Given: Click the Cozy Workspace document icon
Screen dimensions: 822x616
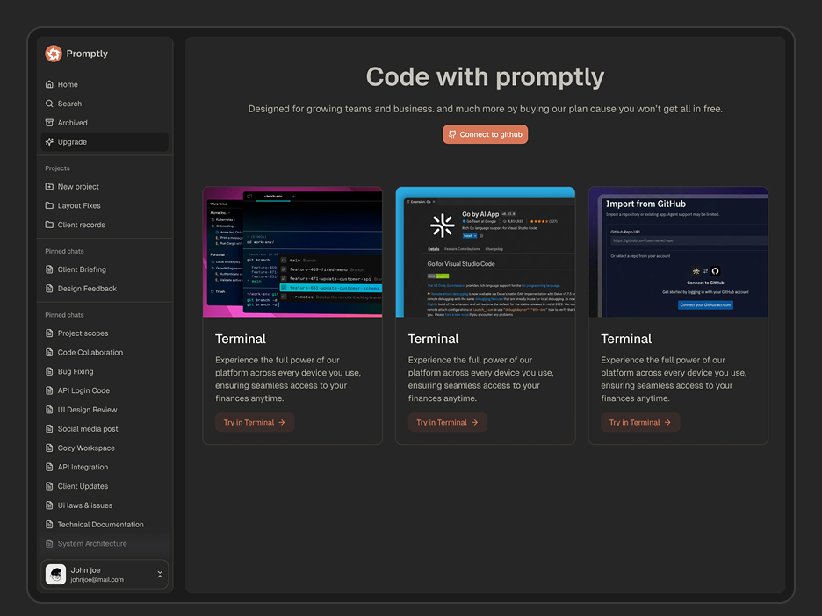Looking at the screenshot, I should [x=49, y=448].
